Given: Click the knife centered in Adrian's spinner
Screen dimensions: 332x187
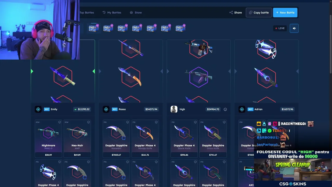Looking at the screenshot, I should tap(266, 77).
